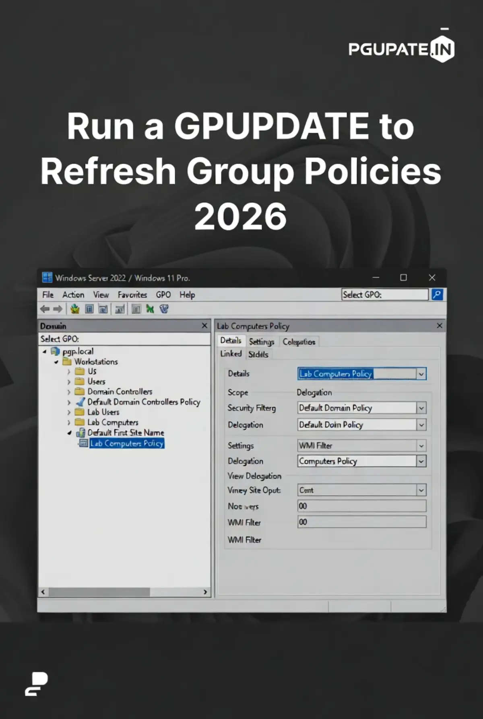Select Users in the domain tree
The height and width of the screenshot is (719, 483).
pyautogui.click(x=97, y=381)
